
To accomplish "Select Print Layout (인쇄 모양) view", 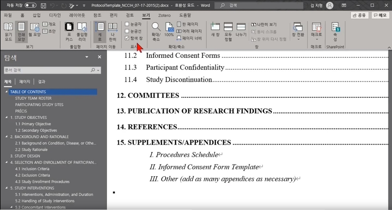I will point(21,32).
